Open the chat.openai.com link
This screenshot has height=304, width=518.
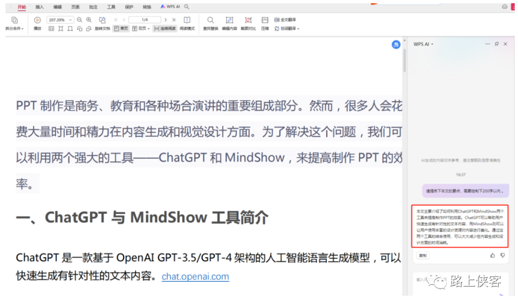click(195, 276)
